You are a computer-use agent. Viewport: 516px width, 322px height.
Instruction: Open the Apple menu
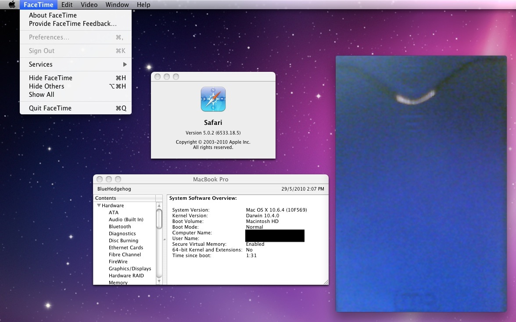coord(12,4)
